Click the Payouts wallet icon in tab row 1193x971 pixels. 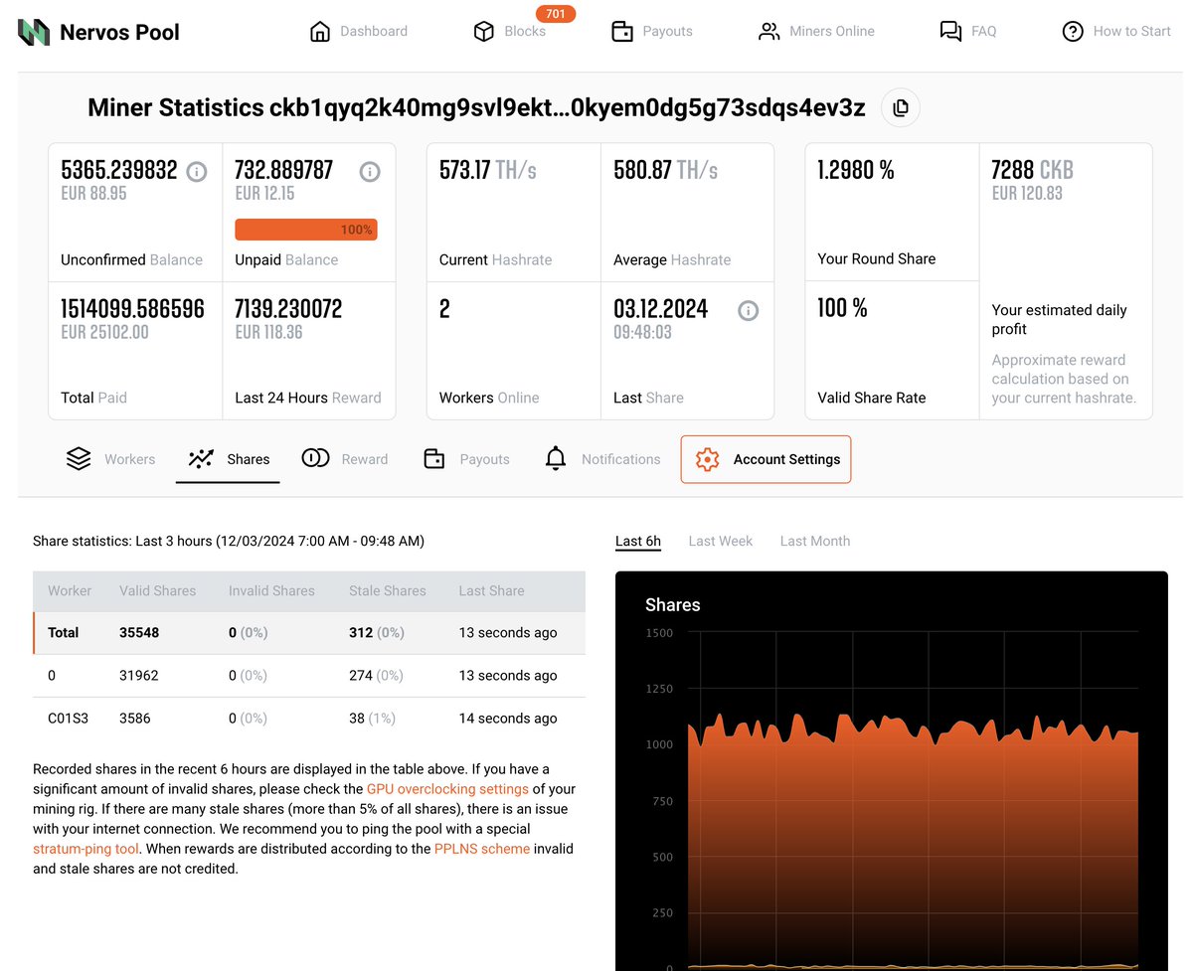434,459
